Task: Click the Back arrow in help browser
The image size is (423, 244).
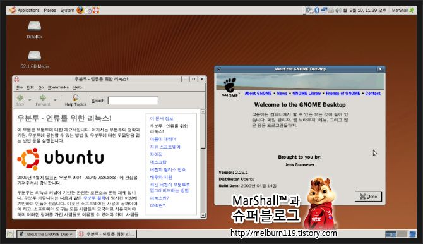Action: pyautogui.click(x=20, y=97)
